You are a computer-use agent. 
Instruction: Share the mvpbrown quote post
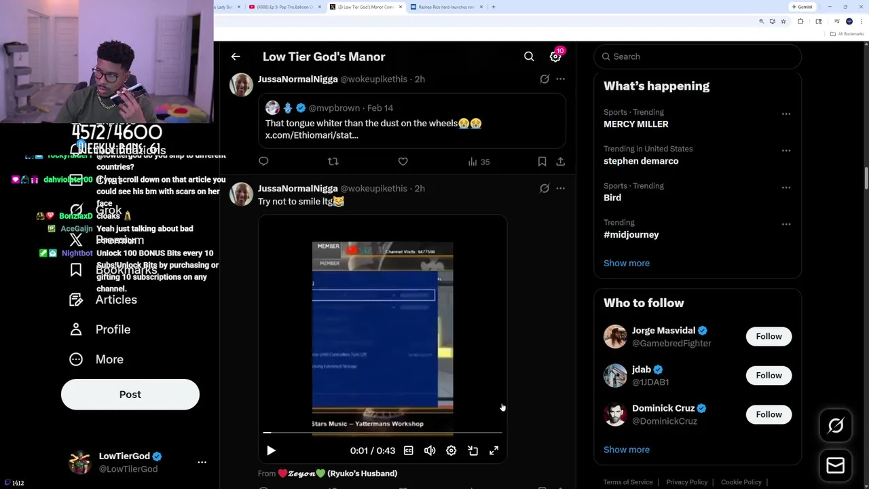click(561, 162)
